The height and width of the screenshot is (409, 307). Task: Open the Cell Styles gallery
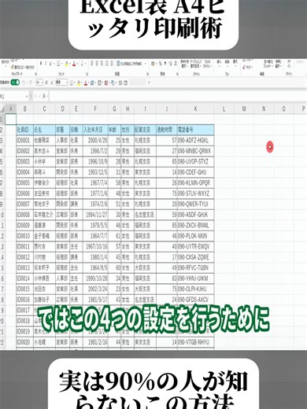tap(207, 64)
